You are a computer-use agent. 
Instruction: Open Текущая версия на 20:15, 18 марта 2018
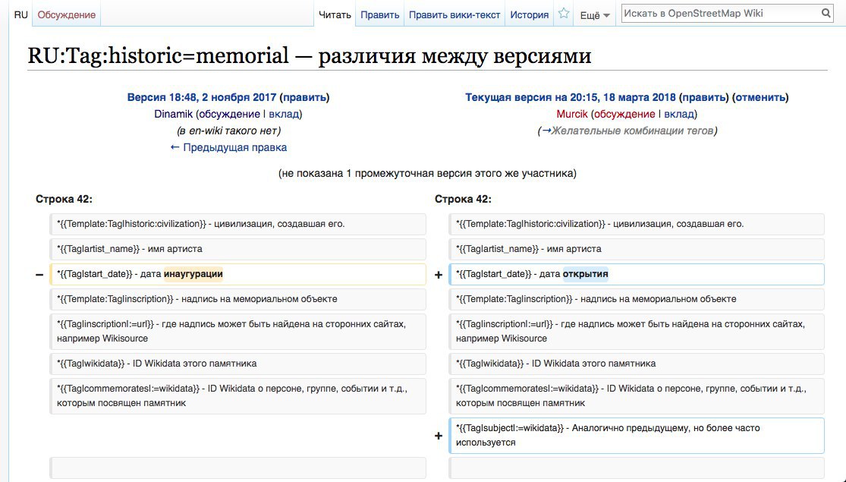click(571, 98)
